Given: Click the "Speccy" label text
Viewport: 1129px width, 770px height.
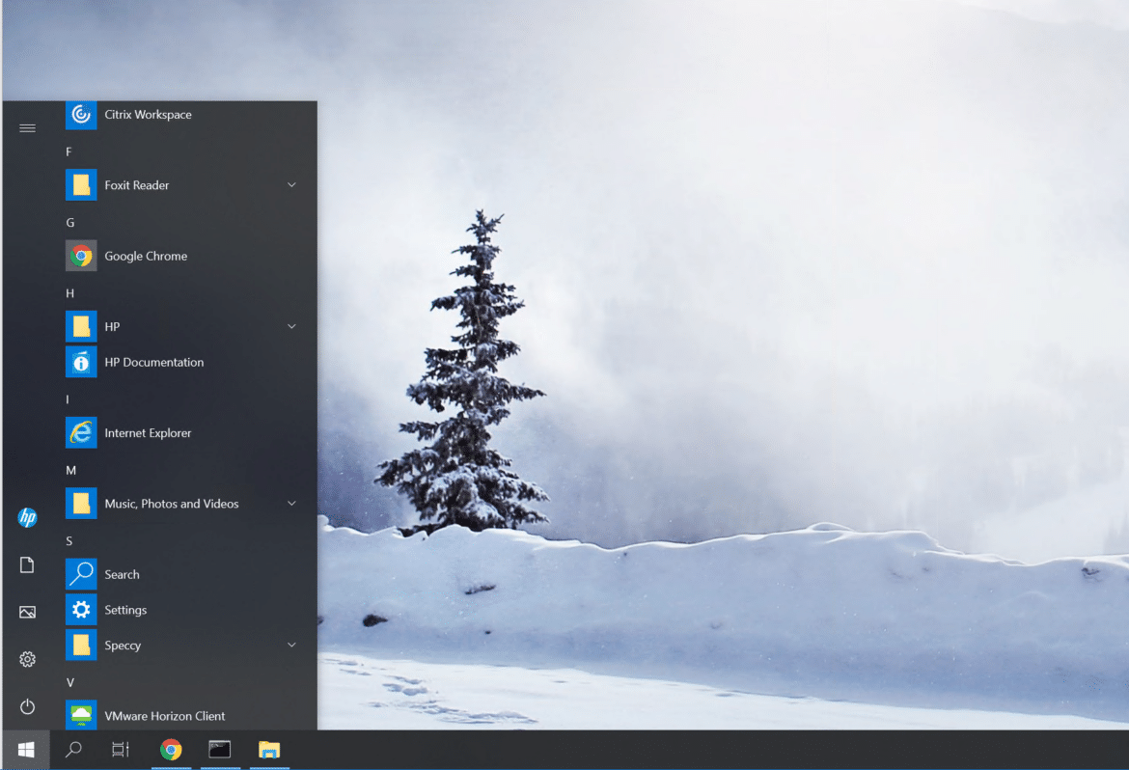Looking at the screenshot, I should coord(123,646).
